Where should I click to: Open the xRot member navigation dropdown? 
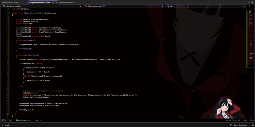206,6
